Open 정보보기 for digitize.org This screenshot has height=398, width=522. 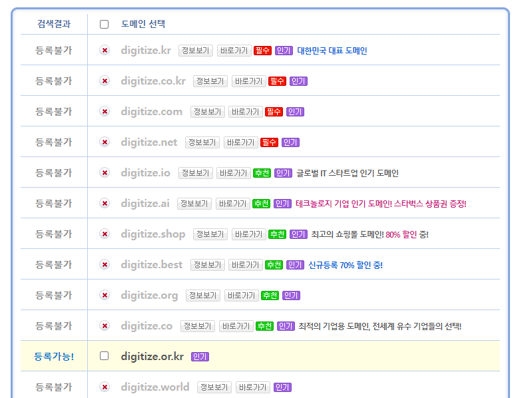point(202,296)
